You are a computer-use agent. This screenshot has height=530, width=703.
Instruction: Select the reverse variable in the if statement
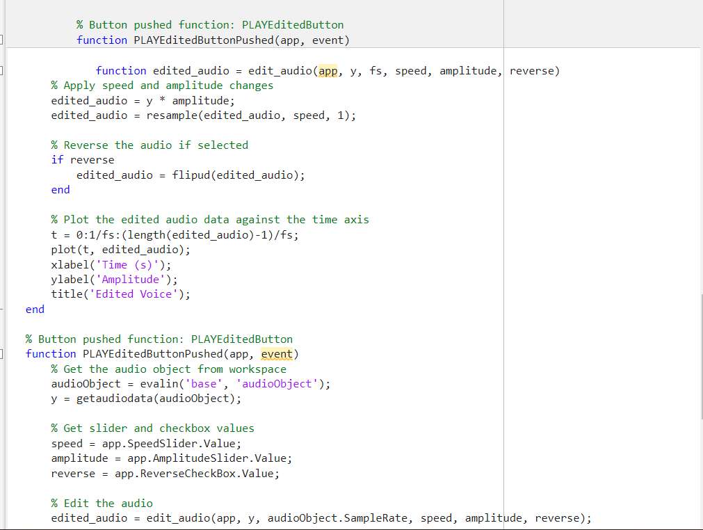[92, 159]
